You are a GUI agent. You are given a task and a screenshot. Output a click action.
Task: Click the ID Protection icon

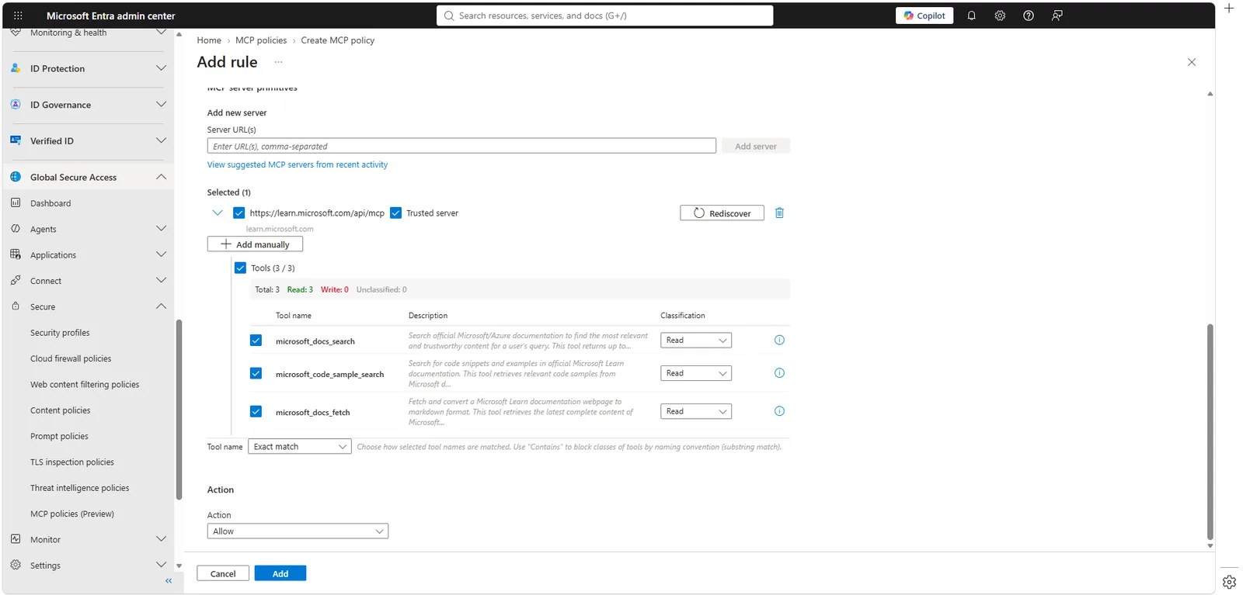[16, 68]
